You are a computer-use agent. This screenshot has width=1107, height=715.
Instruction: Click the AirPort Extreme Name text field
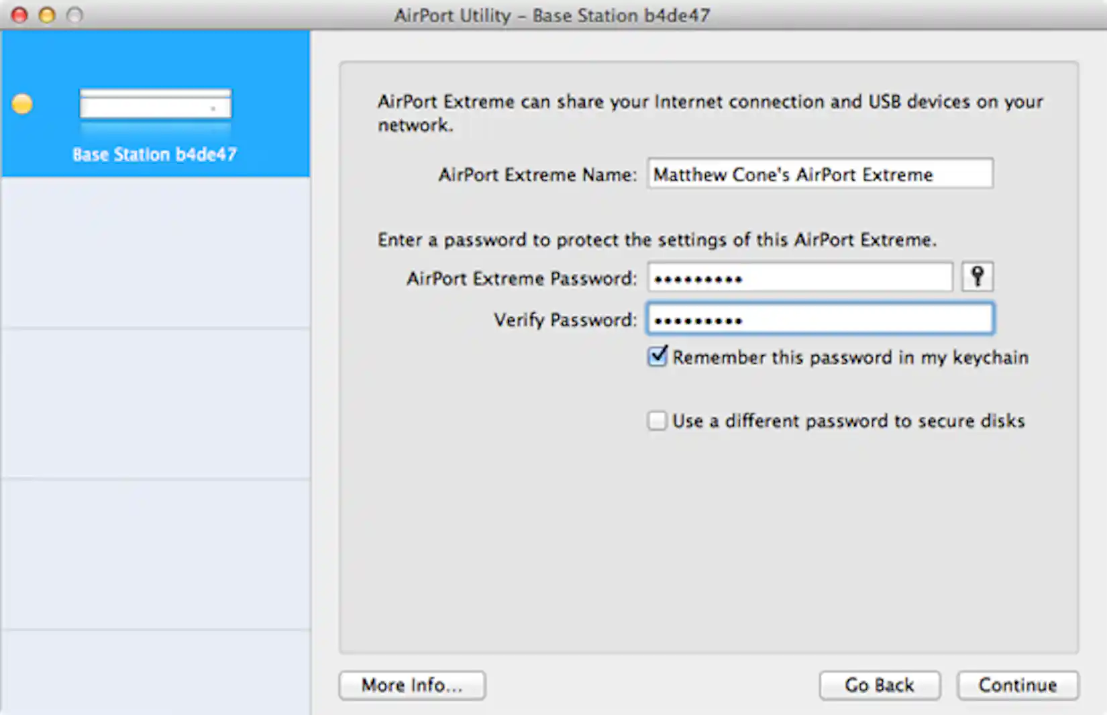pos(819,173)
